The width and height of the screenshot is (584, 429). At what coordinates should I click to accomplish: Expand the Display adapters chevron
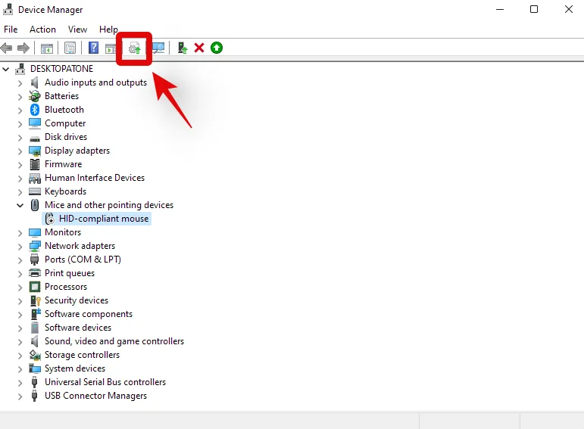(x=20, y=151)
